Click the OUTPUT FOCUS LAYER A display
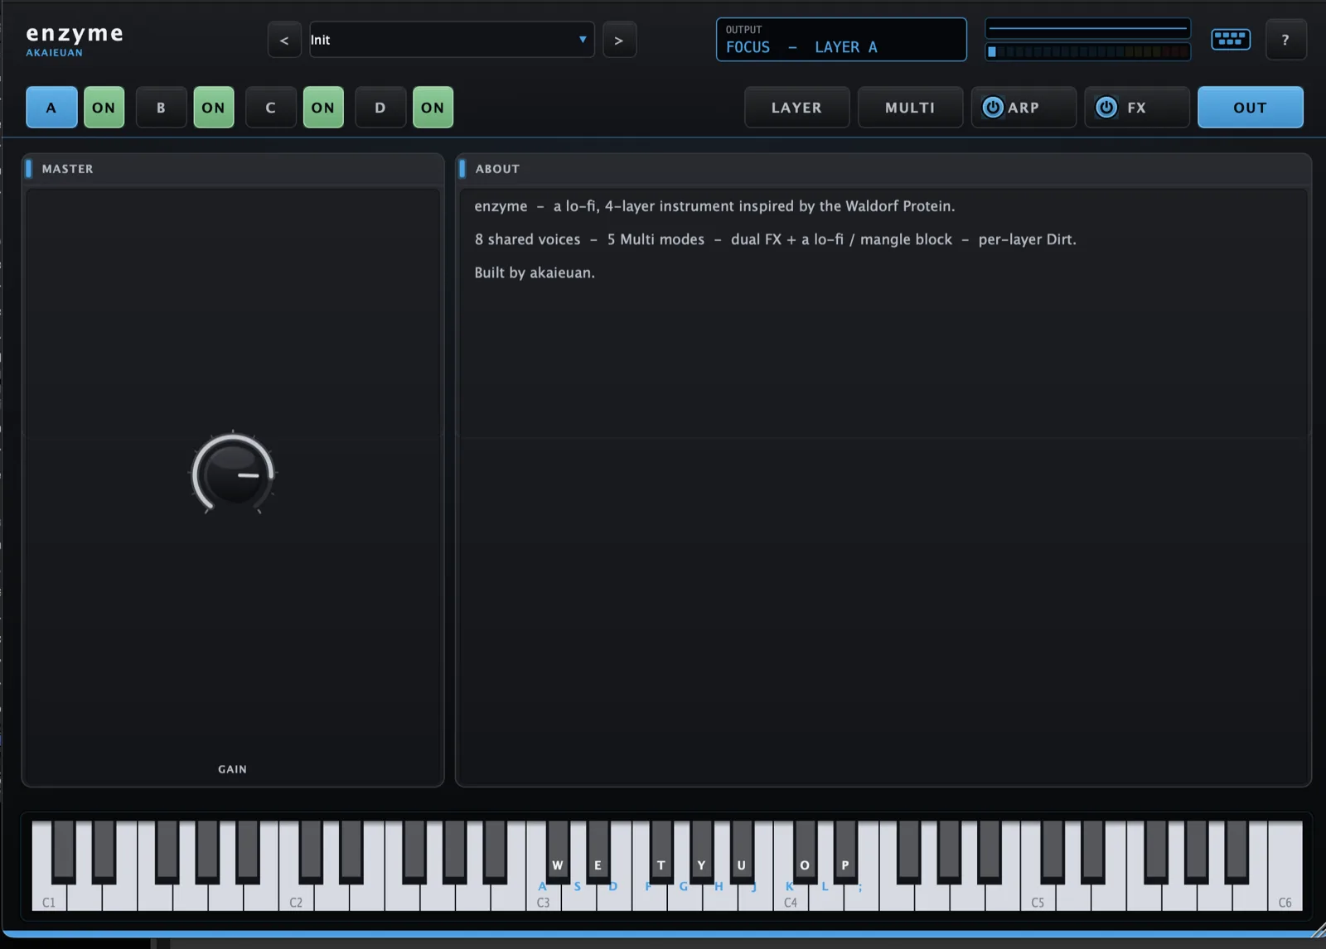1326x949 pixels. (x=841, y=40)
